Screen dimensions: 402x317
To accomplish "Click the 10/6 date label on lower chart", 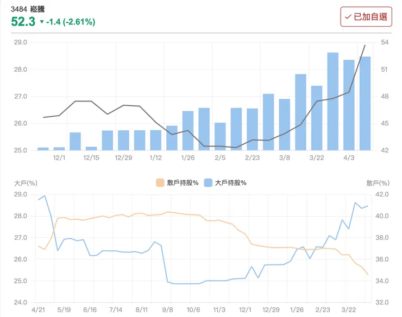I will tap(193, 309).
